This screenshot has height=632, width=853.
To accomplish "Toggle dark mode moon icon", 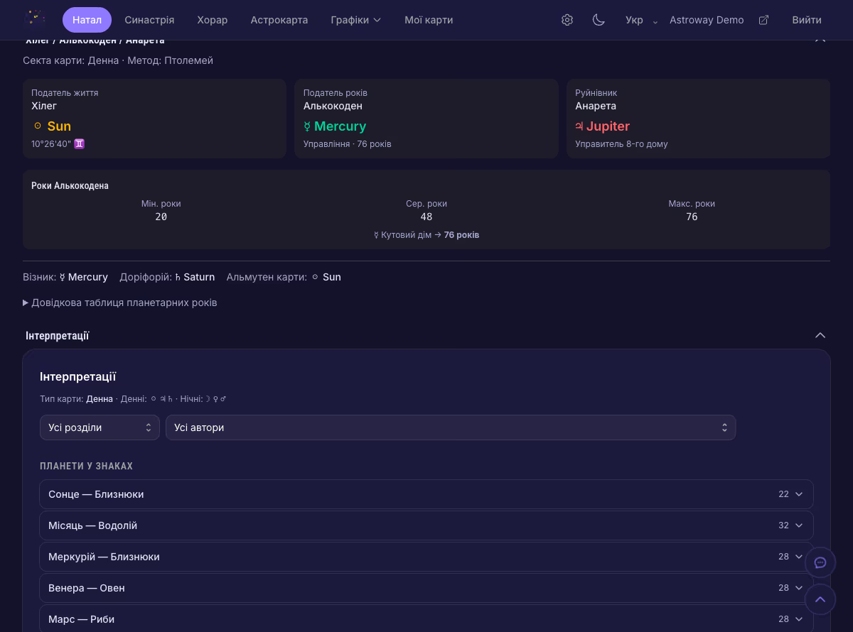I will (x=599, y=20).
